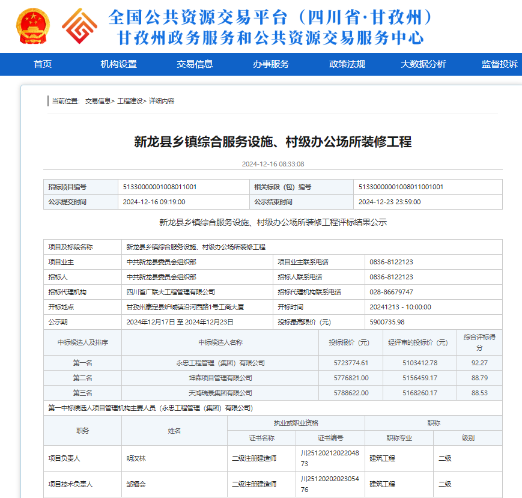Click project manager name 明汉林

(x=136, y=458)
